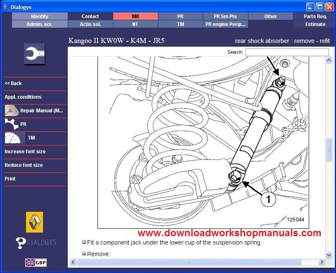Click the vertical scrollbar thumb
The height and width of the screenshot is (273, 336).
[x=329, y=150]
